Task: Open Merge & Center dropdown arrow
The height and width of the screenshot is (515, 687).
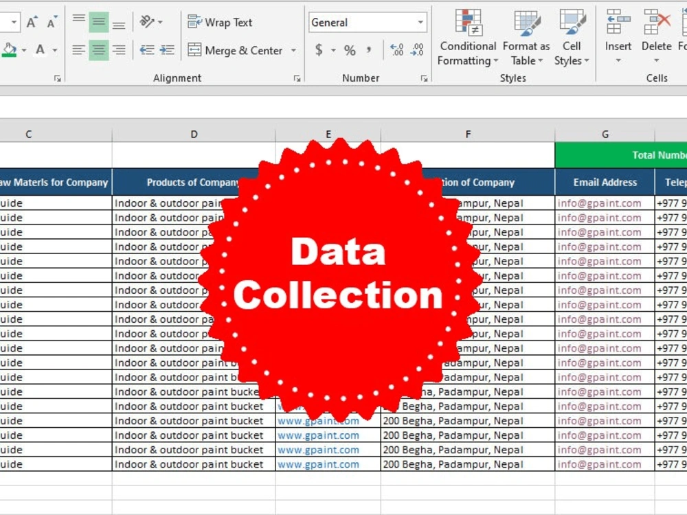Action: [x=293, y=51]
